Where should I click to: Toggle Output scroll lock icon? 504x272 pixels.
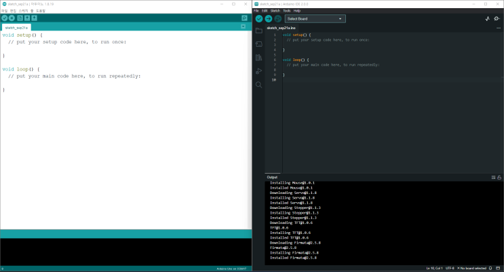pos(499,177)
